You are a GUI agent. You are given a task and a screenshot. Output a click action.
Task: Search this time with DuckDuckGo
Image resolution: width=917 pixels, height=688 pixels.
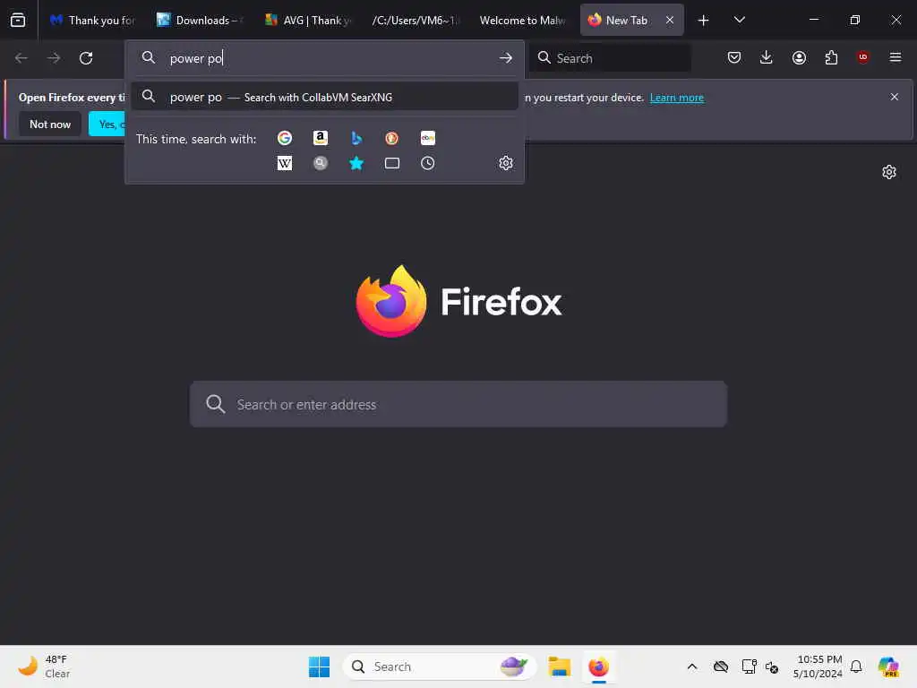392,138
